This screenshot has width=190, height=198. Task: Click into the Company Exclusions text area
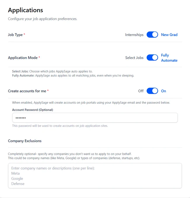coord(95,176)
